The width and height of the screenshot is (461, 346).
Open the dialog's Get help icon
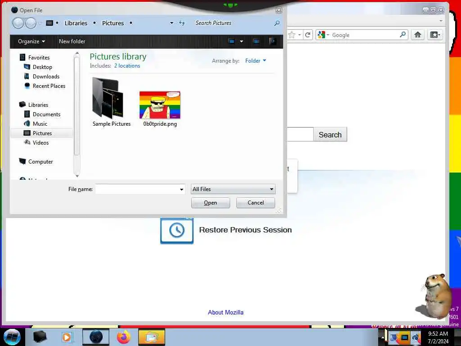[x=272, y=41]
